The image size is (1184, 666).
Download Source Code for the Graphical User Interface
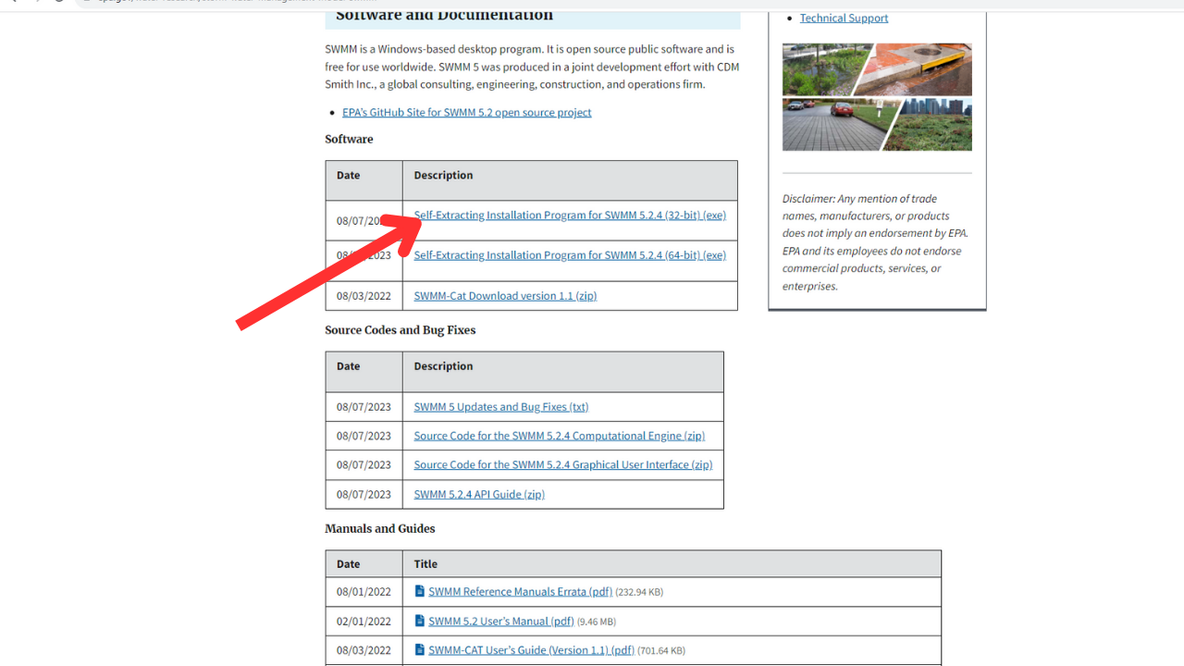click(563, 464)
